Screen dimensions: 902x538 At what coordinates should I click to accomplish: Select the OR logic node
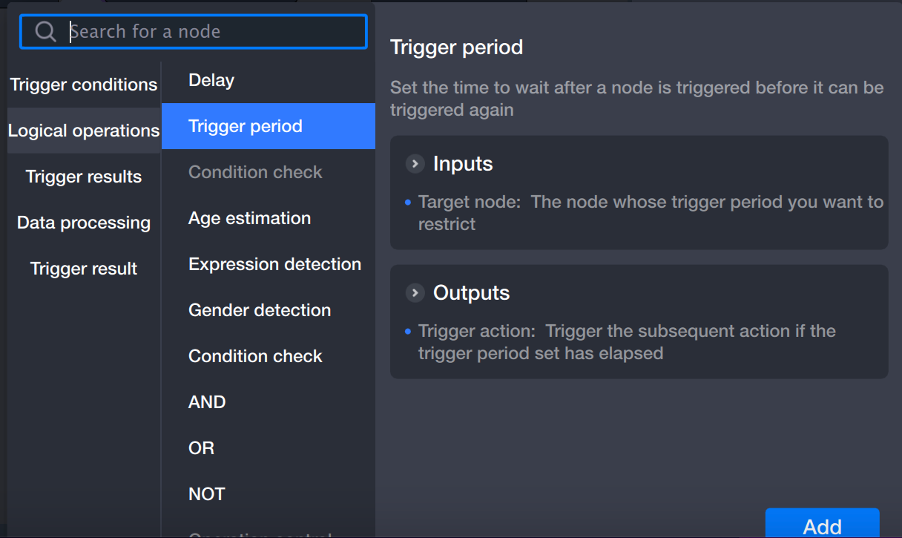[x=201, y=448]
